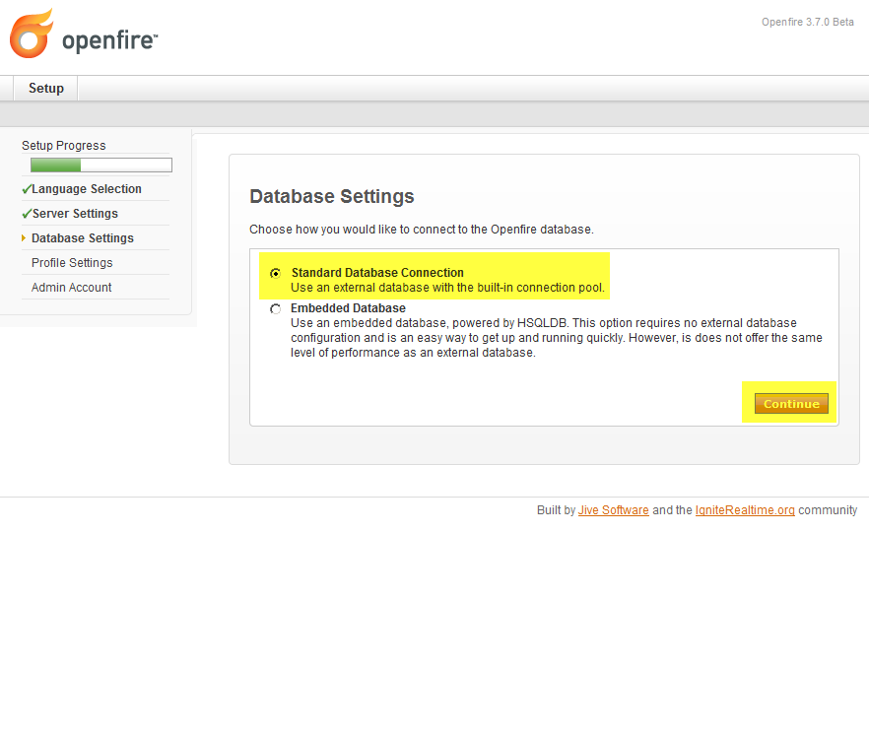The image size is (869, 732).
Task: Click the Setup Progress heading
Action: click(64, 145)
